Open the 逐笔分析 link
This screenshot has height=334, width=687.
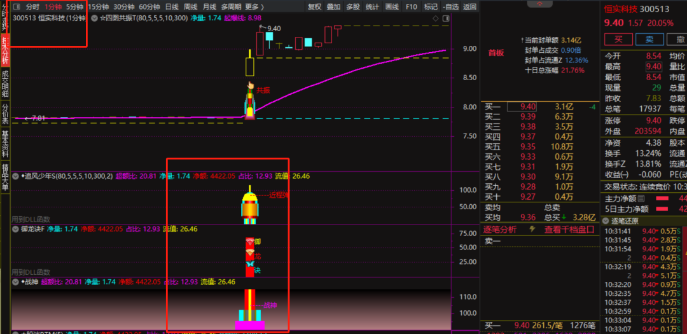500,229
